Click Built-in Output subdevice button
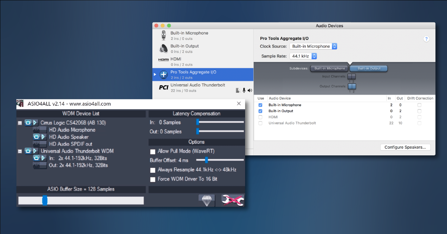The width and height of the screenshot is (447, 234). [369, 69]
